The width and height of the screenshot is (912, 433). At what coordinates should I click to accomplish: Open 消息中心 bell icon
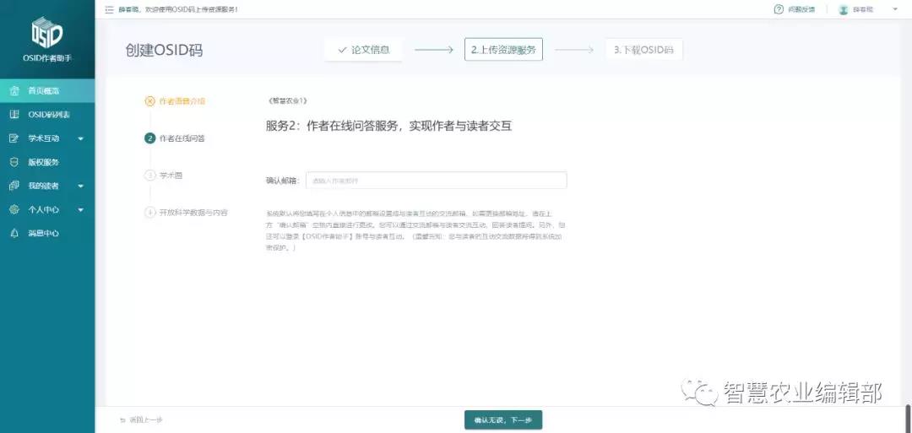[x=14, y=233]
